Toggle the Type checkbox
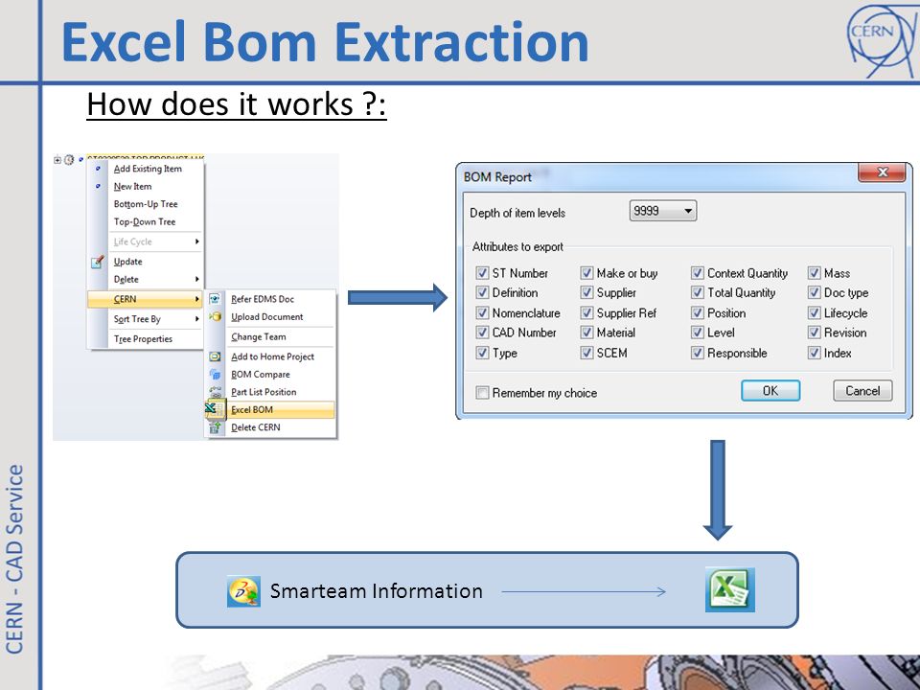This screenshot has height=690, width=920. (482, 353)
